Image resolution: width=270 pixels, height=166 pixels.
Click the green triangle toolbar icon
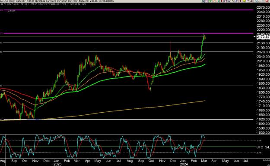(x=210, y=1)
